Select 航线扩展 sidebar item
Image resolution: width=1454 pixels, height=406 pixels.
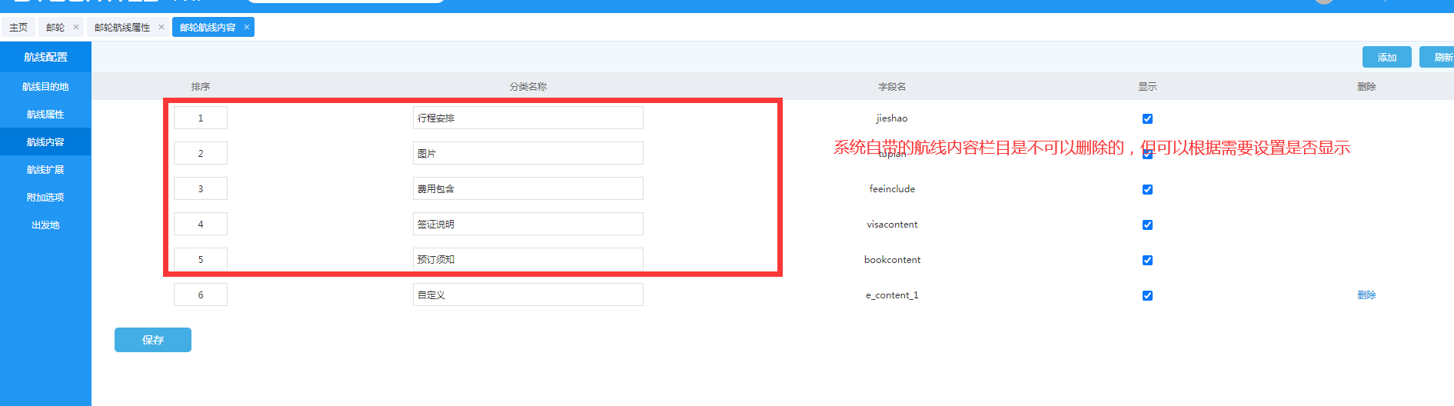pos(45,170)
